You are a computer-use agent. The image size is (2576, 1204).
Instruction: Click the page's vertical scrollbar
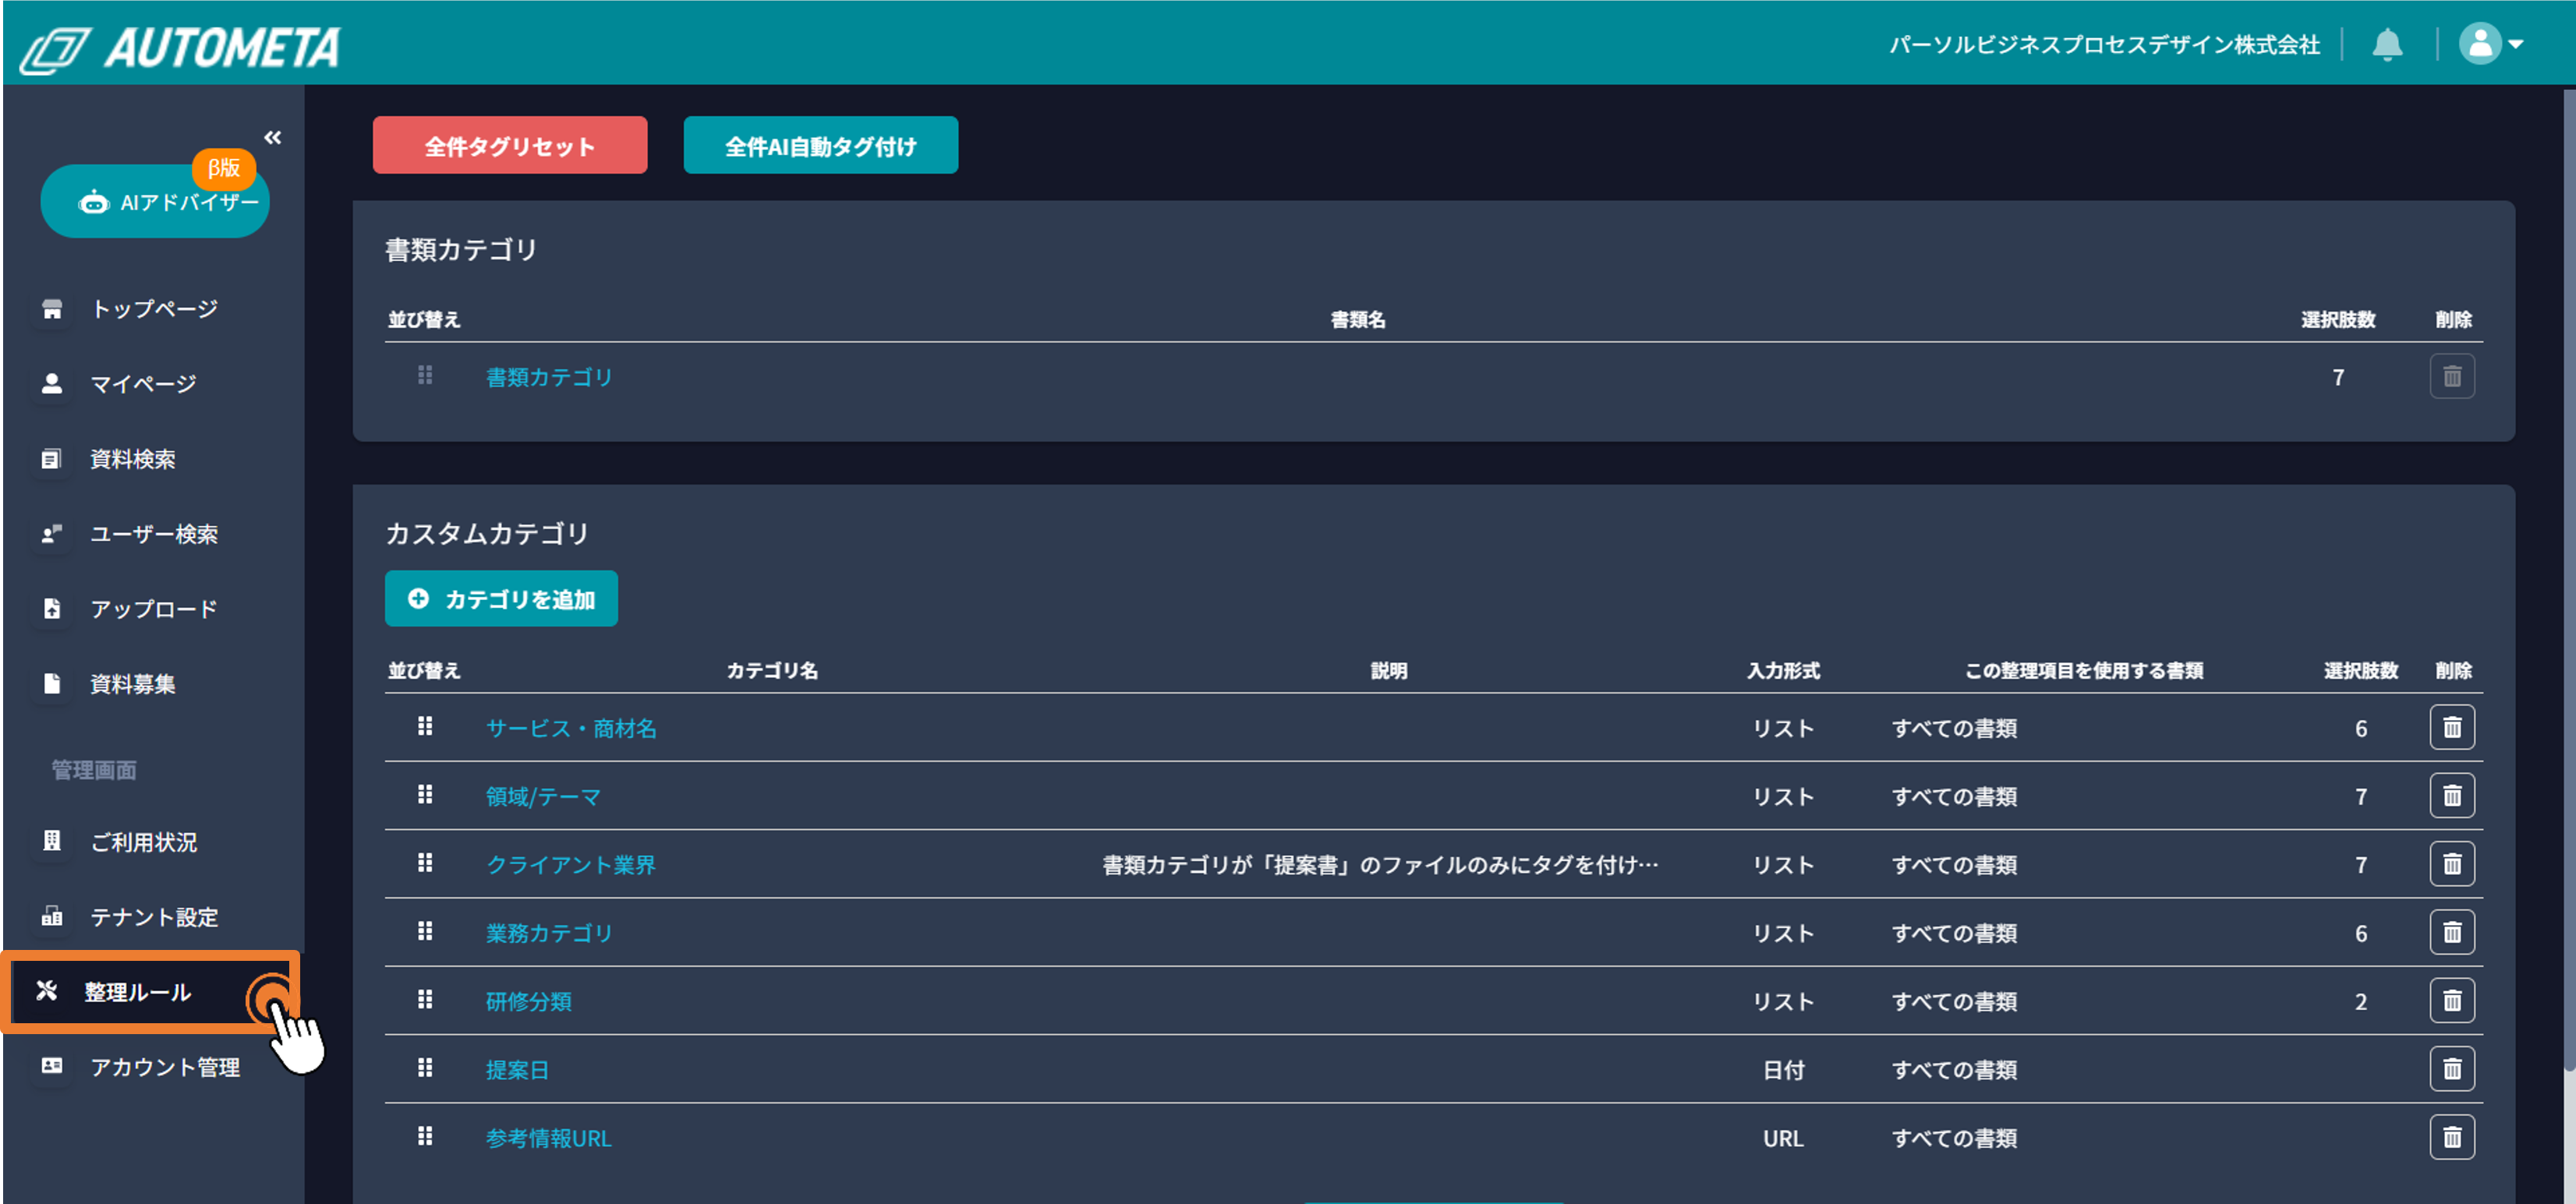2569,580
